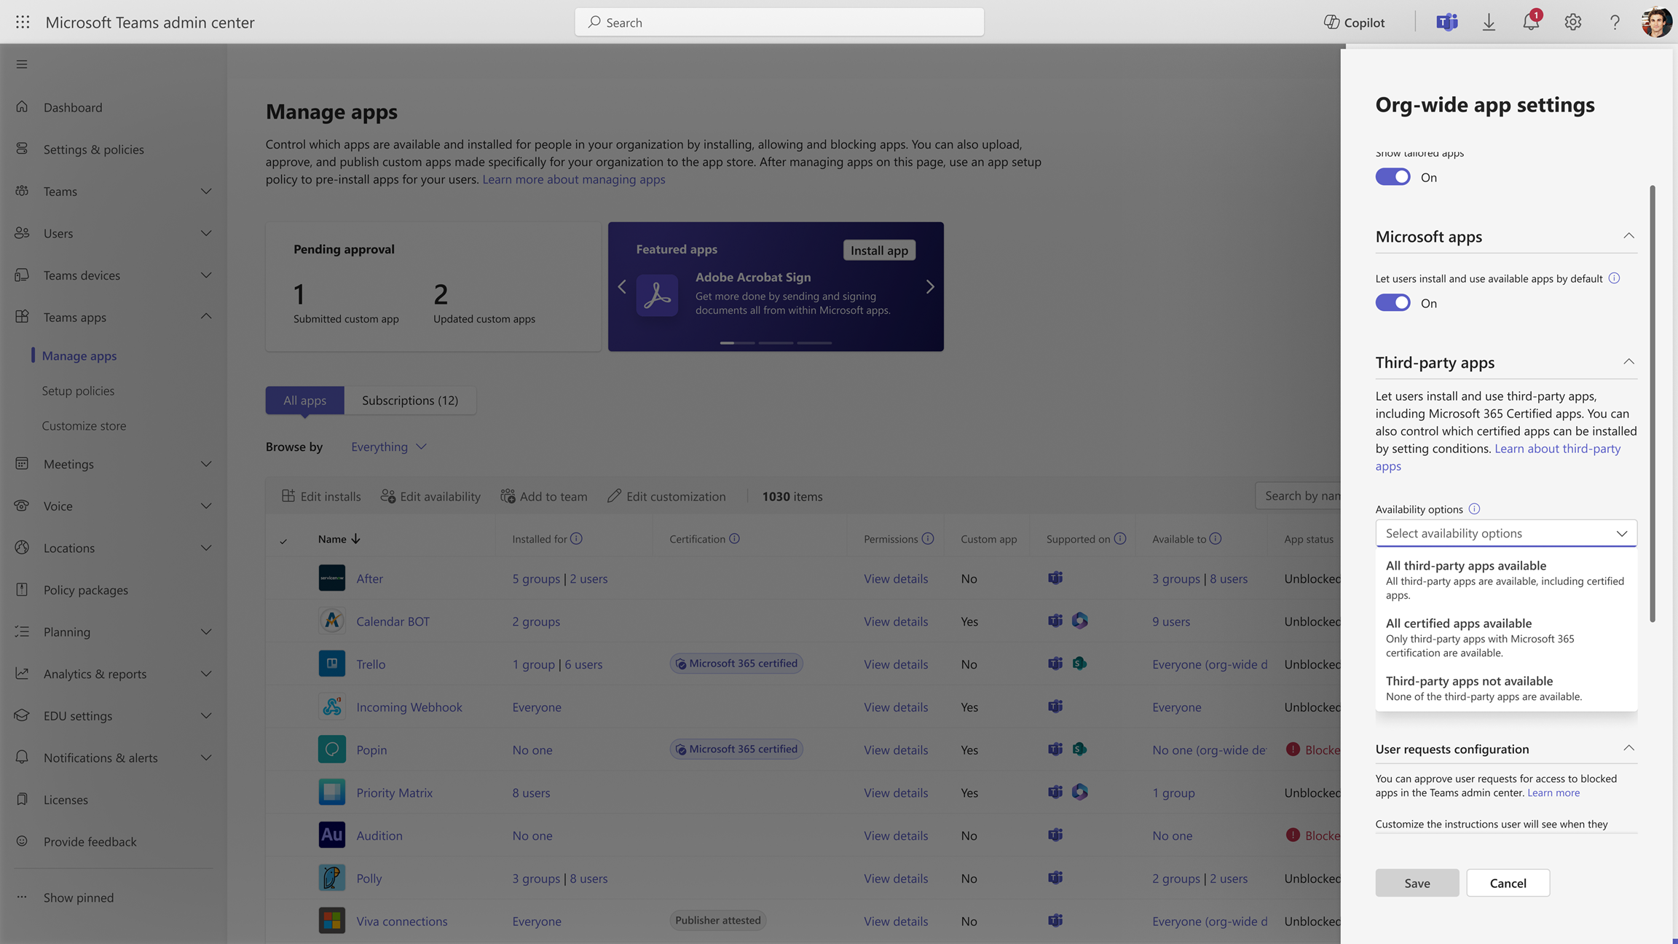
Task: Check the select-all checkbox in table header
Action: click(x=283, y=540)
